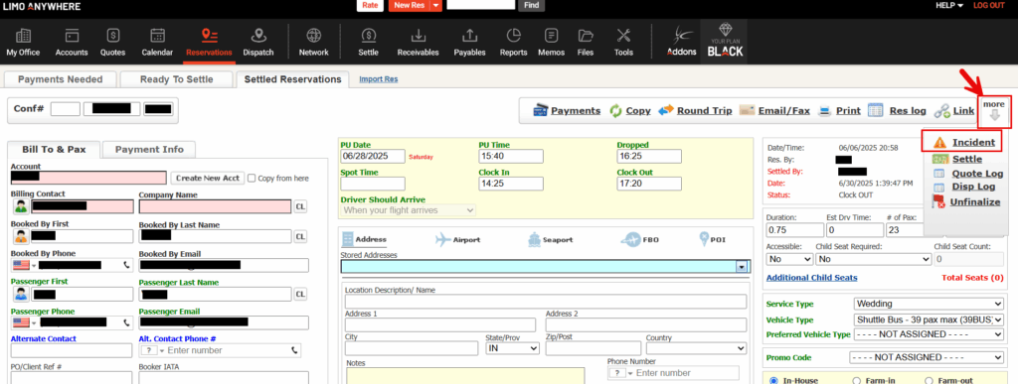Open Child Seat Required dropdown

point(873,259)
